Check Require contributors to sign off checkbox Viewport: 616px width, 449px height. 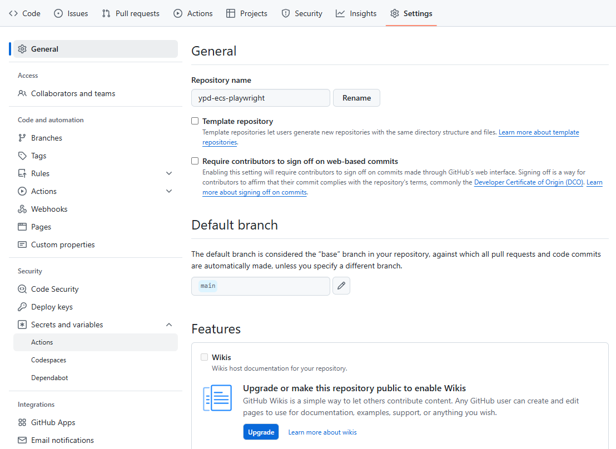[x=195, y=161]
